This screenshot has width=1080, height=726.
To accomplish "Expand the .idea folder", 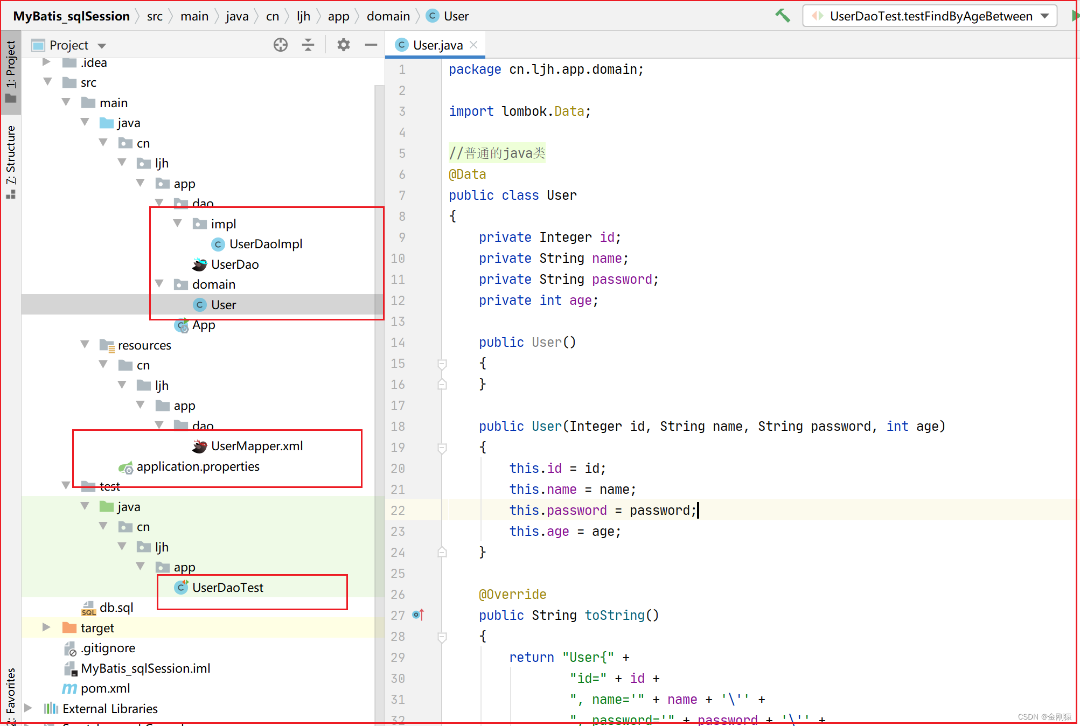I will click(47, 62).
